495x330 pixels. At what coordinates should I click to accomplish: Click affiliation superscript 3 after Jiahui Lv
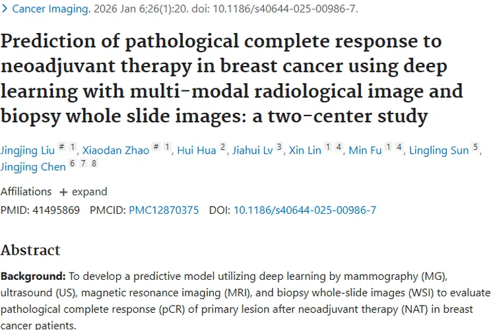pyautogui.click(x=279, y=147)
